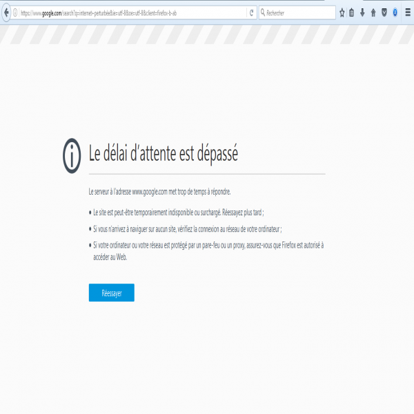This screenshot has width=414, height=414.
Task: Go back with the back arrow button
Action: point(6,12)
